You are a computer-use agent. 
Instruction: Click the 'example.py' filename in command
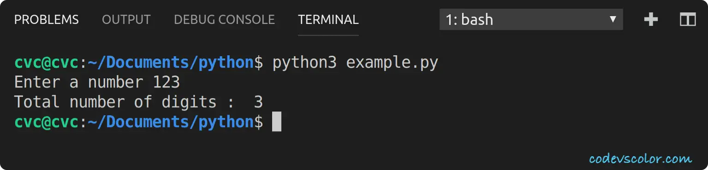click(x=392, y=63)
